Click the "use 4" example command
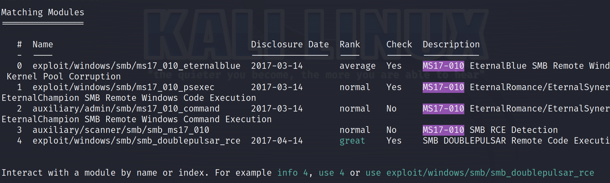This screenshot has width=610, height=183. click(331, 173)
